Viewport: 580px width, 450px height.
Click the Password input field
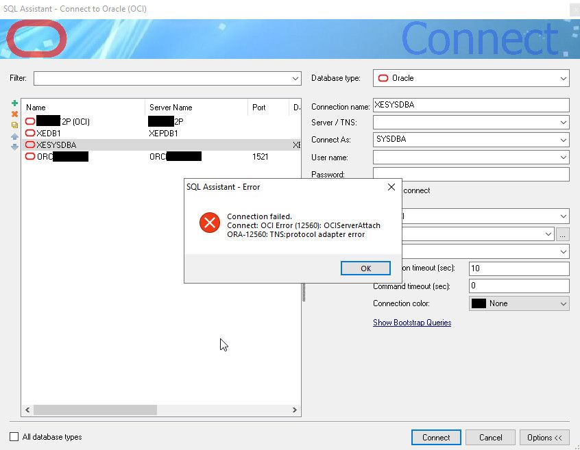(471, 174)
